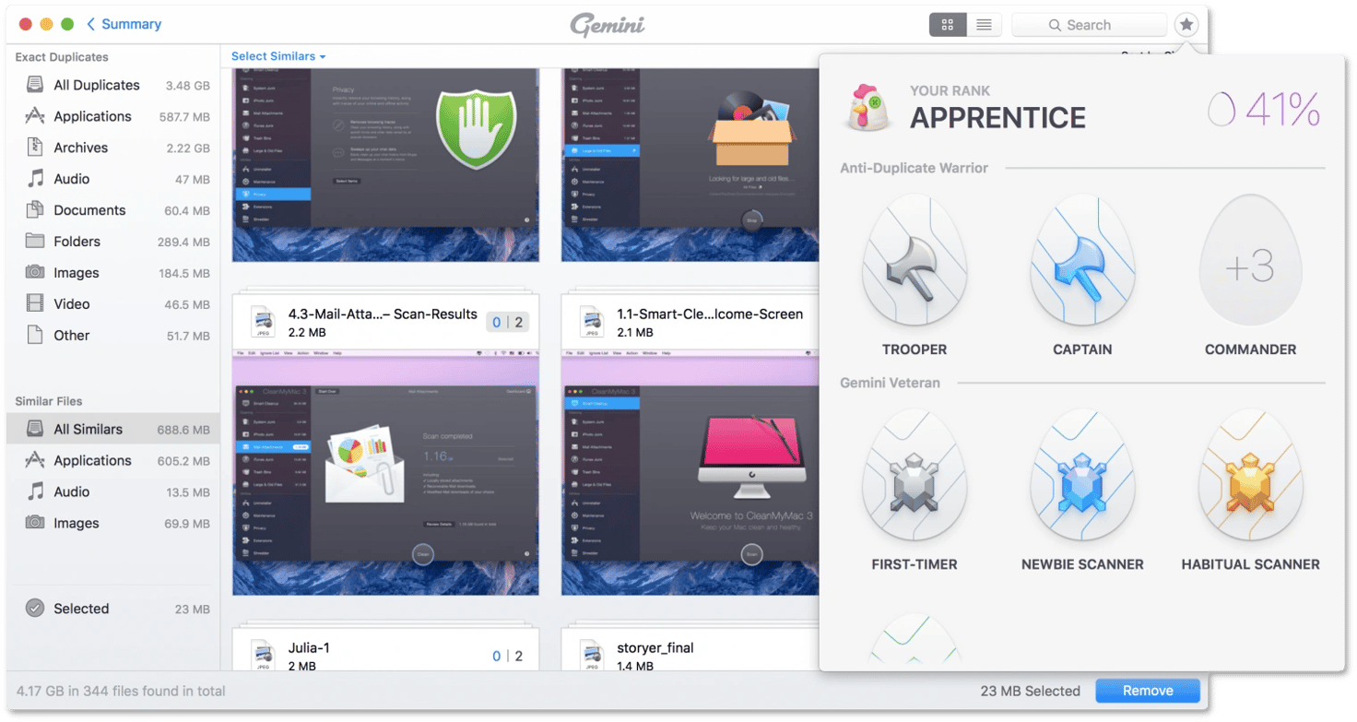This screenshot has height=722, width=1357.
Task: Go back to Summary
Action: pyautogui.click(x=124, y=24)
